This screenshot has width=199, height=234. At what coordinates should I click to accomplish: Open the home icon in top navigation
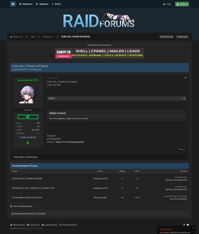click(x=13, y=4)
